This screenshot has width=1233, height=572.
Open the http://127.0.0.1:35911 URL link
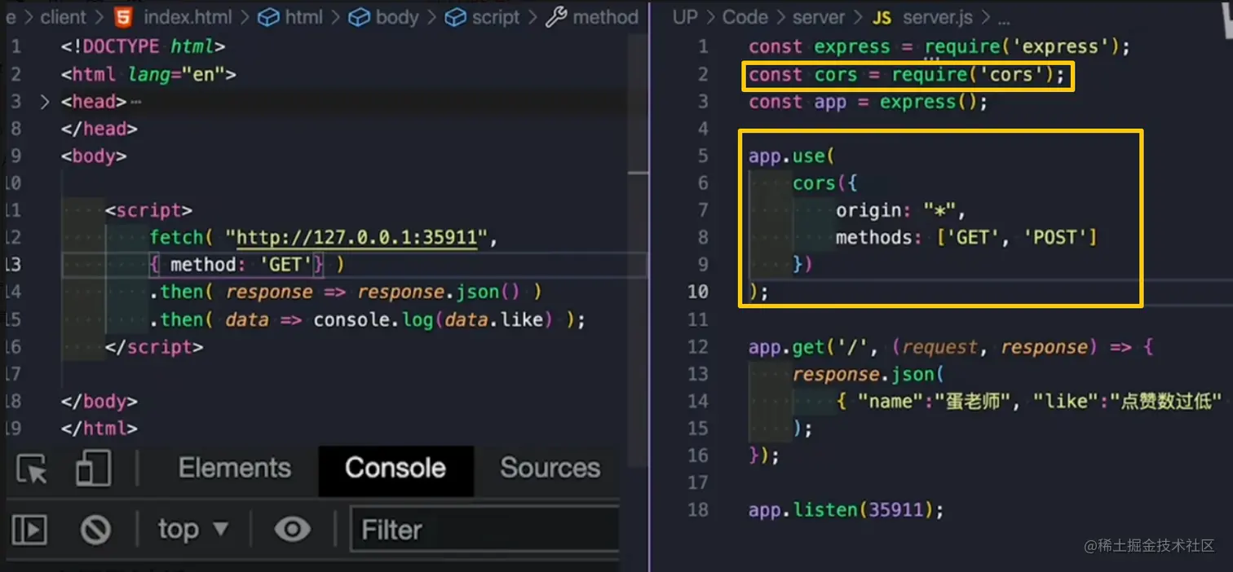click(356, 238)
